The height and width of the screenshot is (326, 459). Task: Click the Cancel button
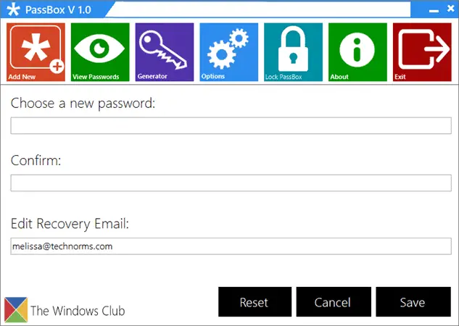(x=334, y=302)
